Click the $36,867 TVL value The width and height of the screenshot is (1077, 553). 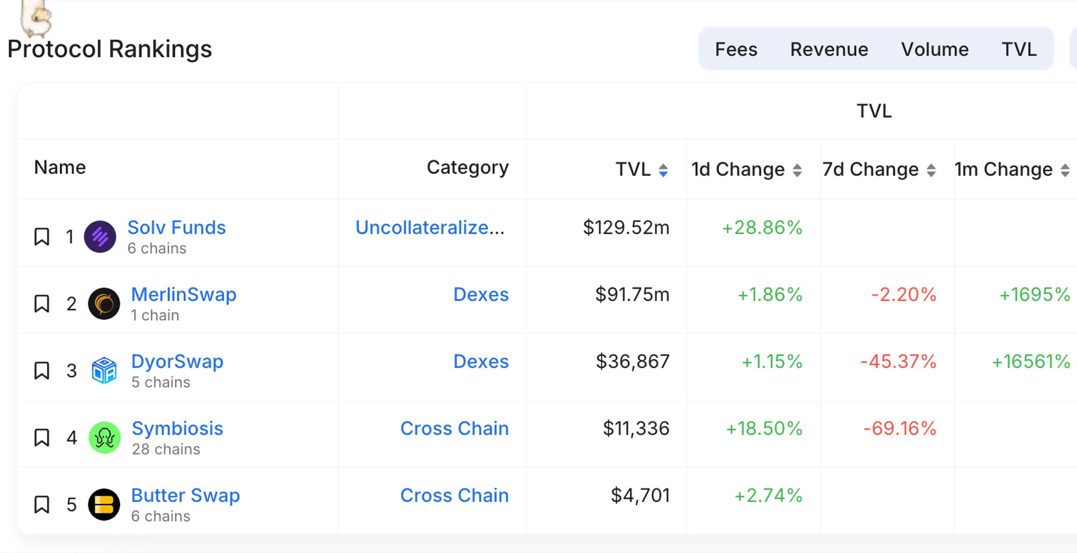(x=633, y=361)
